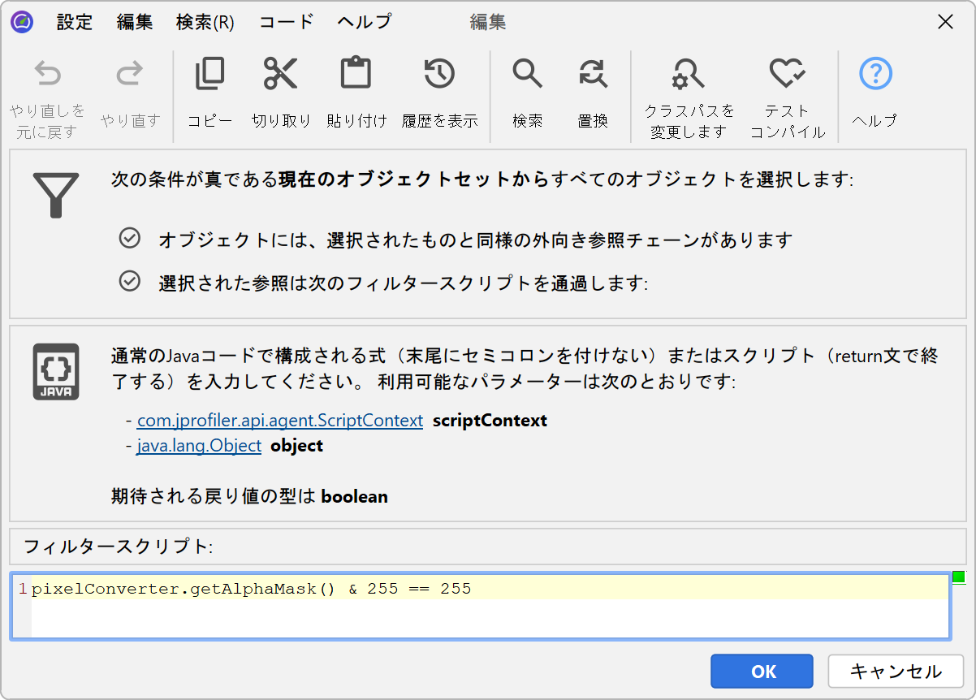The height and width of the screenshot is (700, 976).
Task: Click the Paste clipboard icon
Action: 356,75
